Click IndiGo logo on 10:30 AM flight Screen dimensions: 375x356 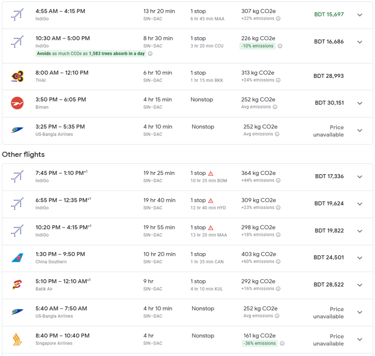coord(17,42)
